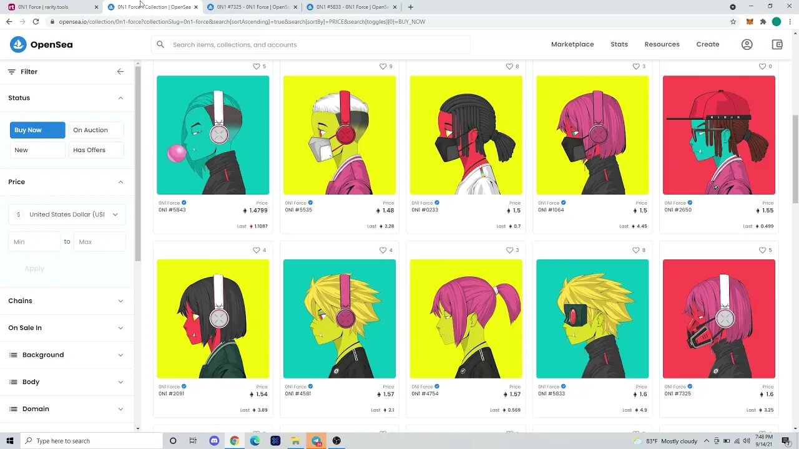The width and height of the screenshot is (799, 449).
Task: Favorite the 0N1 #1064 heart icon
Action: tap(636, 66)
